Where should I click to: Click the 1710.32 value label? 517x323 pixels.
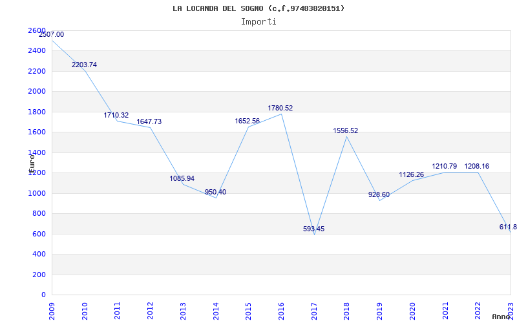click(x=116, y=116)
